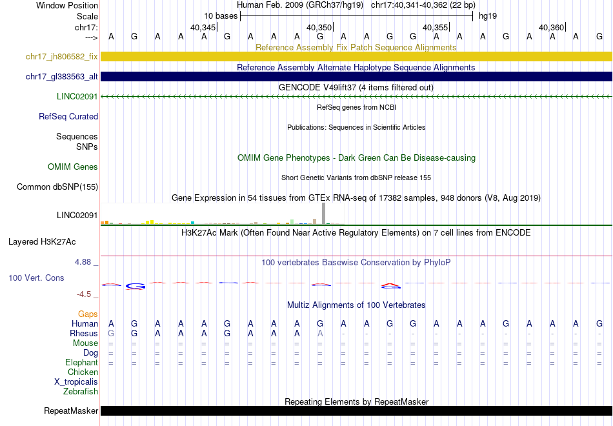
Task: Click the Alternate Haplotype Sequence Alignments title
Action: [356, 67]
